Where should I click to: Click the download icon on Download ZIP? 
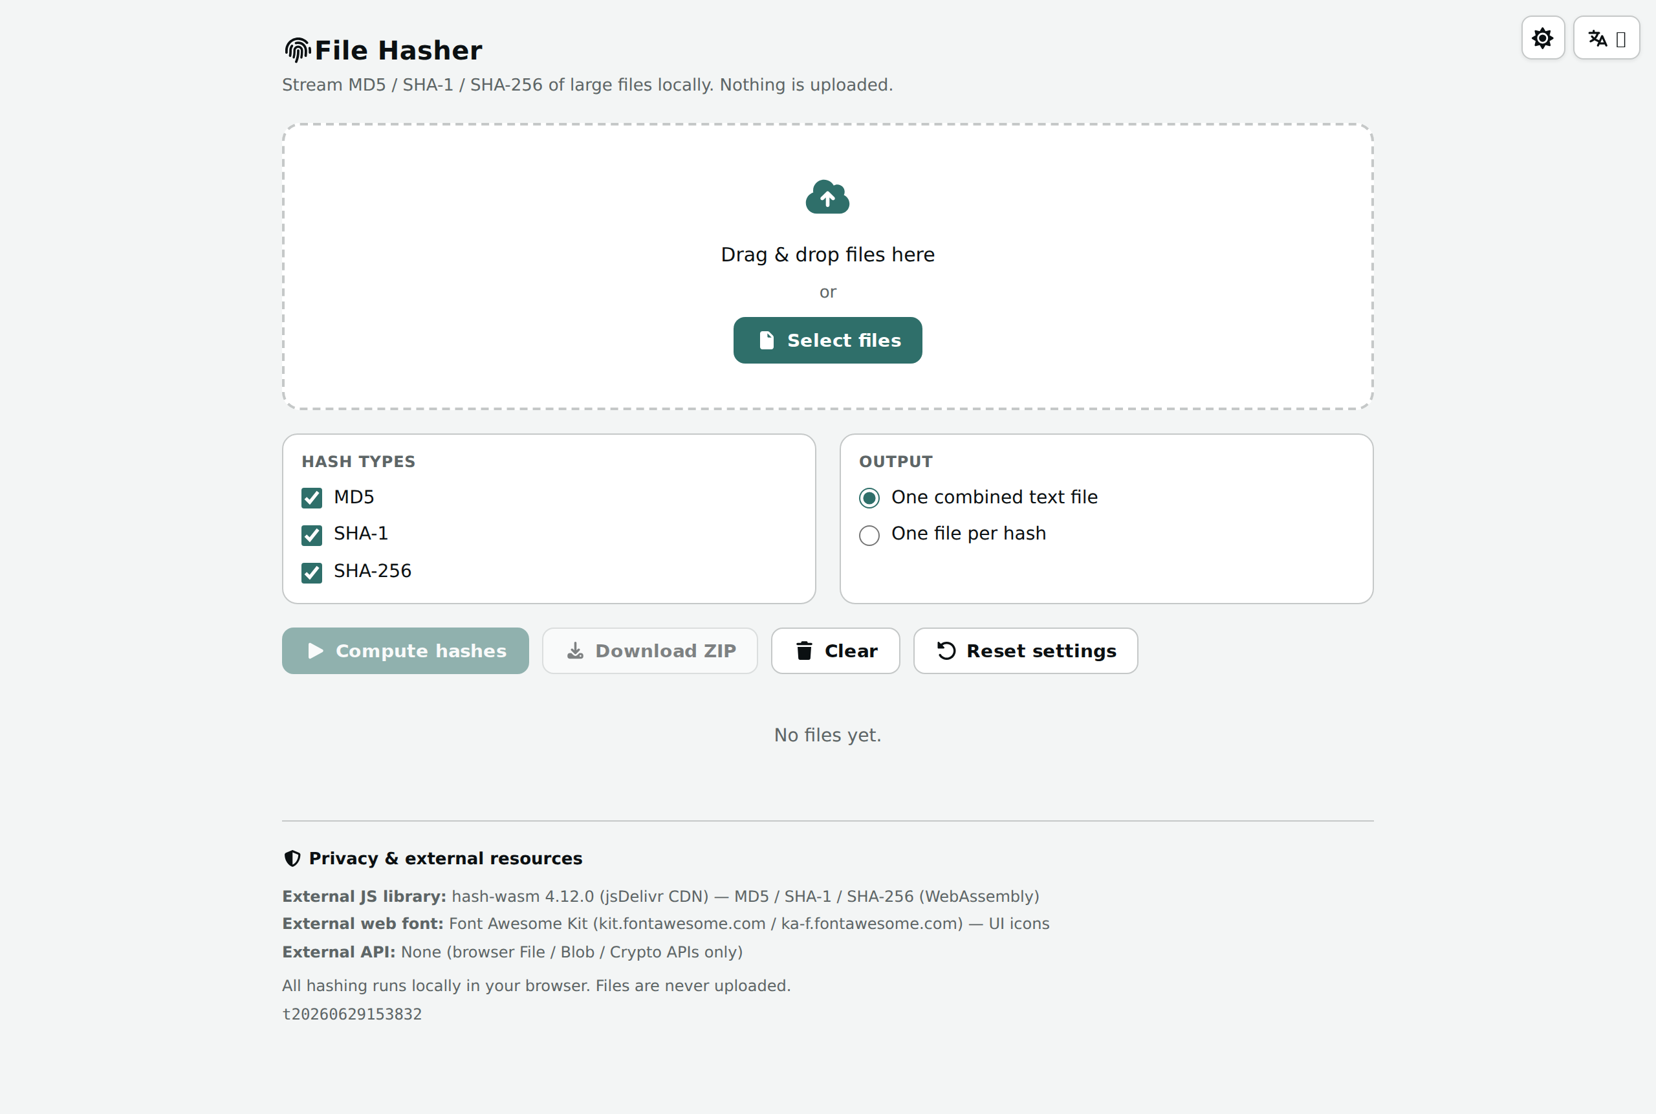pyautogui.click(x=576, y=651)
